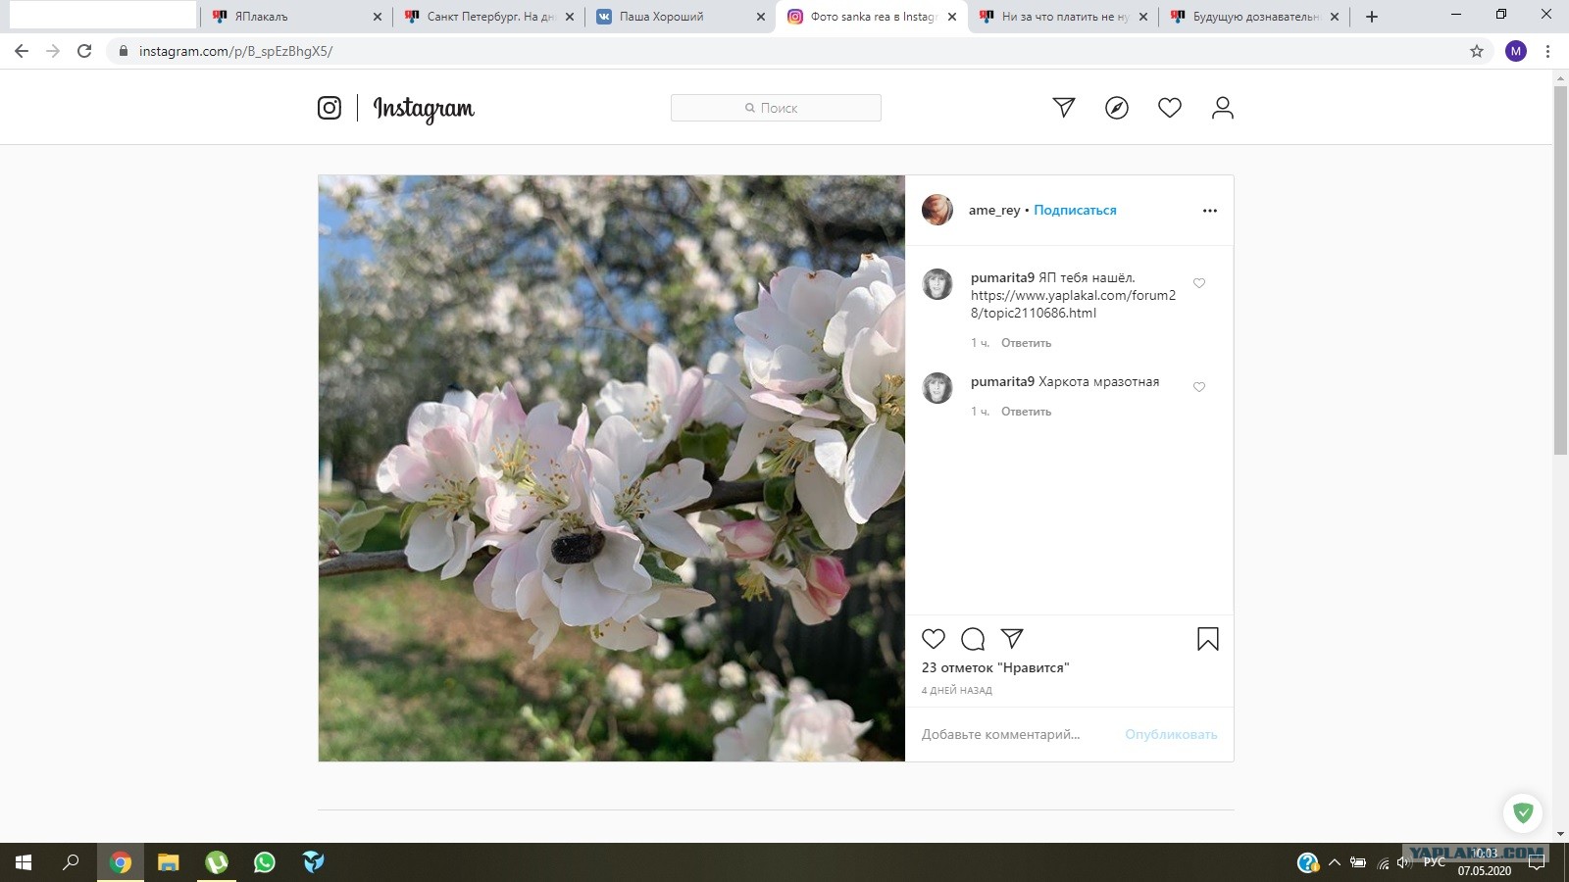Reply to the 'Харкота мразотная' comment
Image resolution: width=1569 pixels, height=882 pixels.
[1026, 412]
